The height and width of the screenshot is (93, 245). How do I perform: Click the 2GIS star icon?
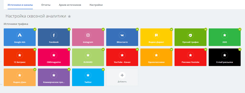225,35
